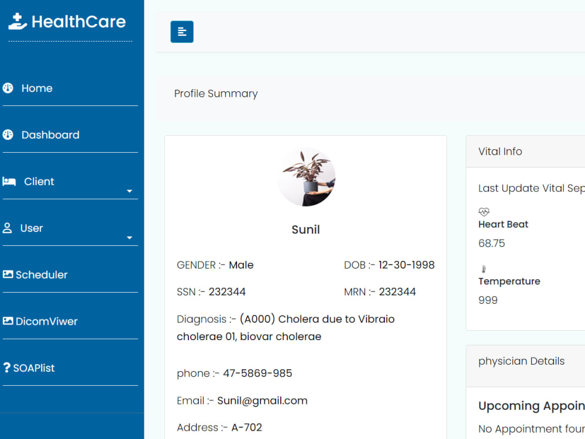This screenshot has width=585, height=439.
Task: Click Sunil's profile photo
Action: tap(306, 177)
